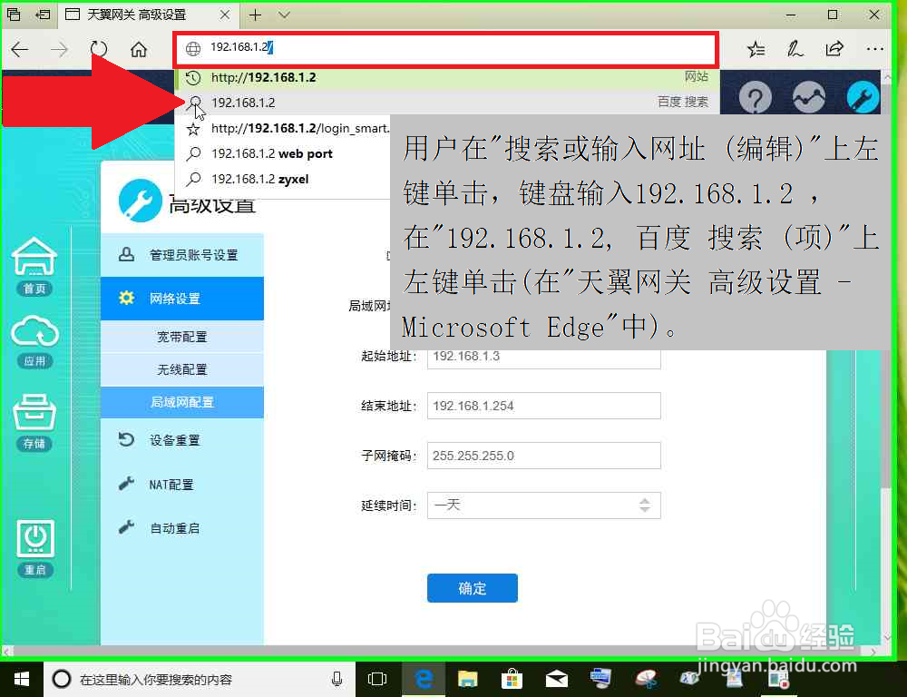Viewport: 907px width, 697px height.
Task: Open the 宽带配置 submenu item
Action: 182,337
